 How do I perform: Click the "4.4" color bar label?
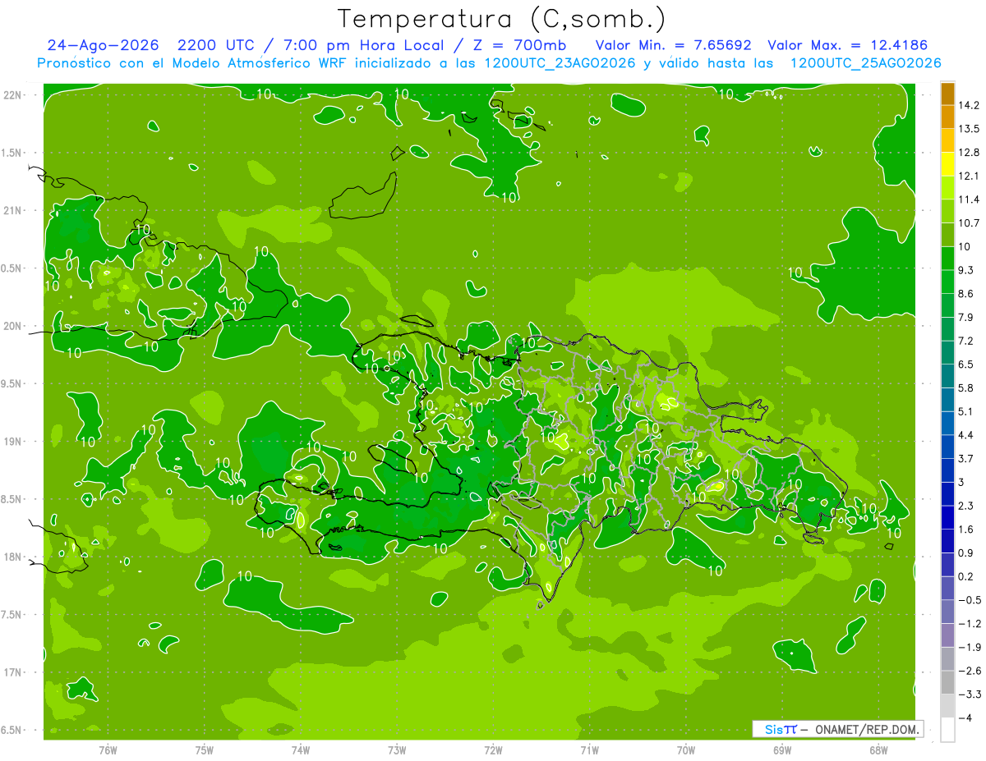pos(966,434)
